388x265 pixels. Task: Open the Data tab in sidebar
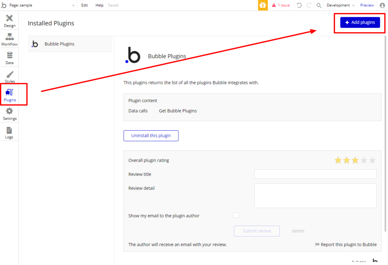(x=9, y=58)
